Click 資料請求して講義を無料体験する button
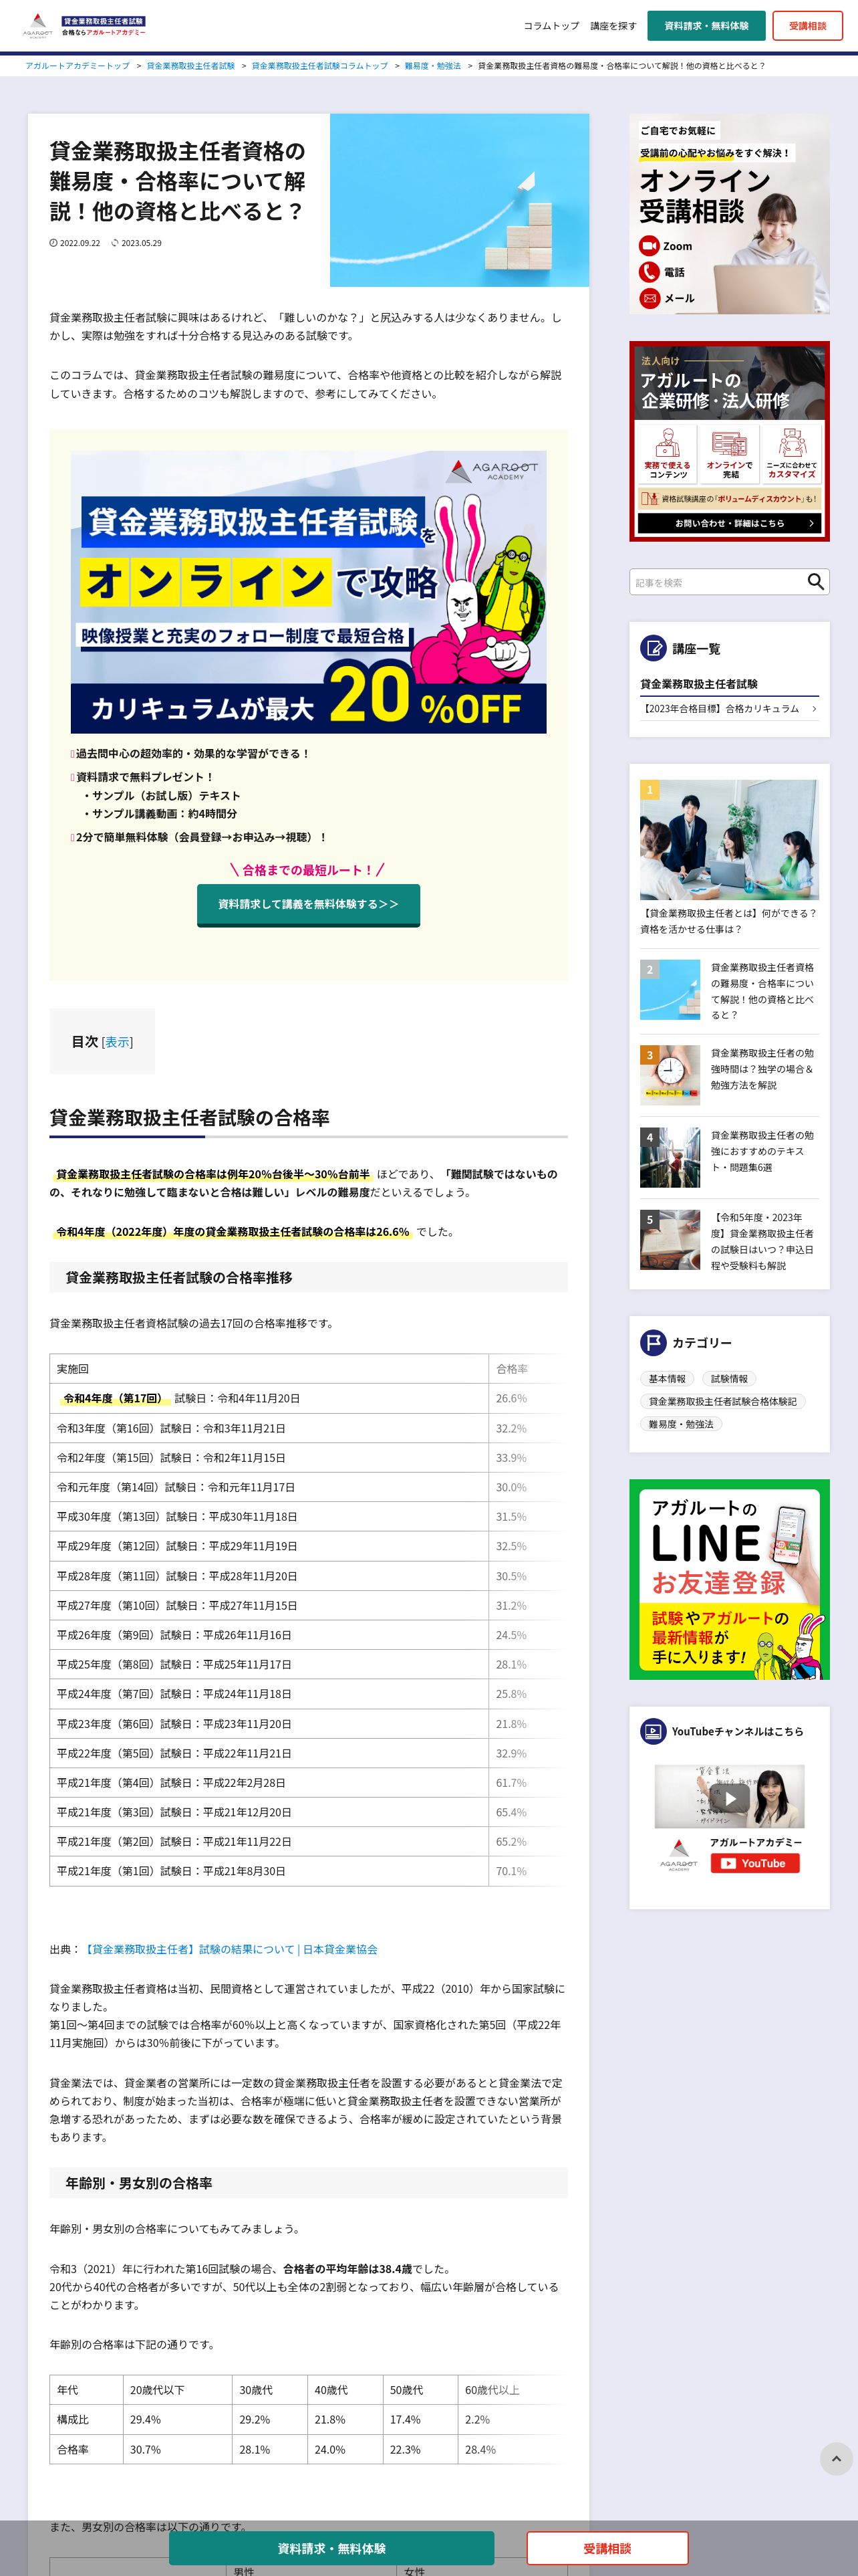The height and width of the screenshot is (2576, 858). pyautogui.click(x=309, y=904)
